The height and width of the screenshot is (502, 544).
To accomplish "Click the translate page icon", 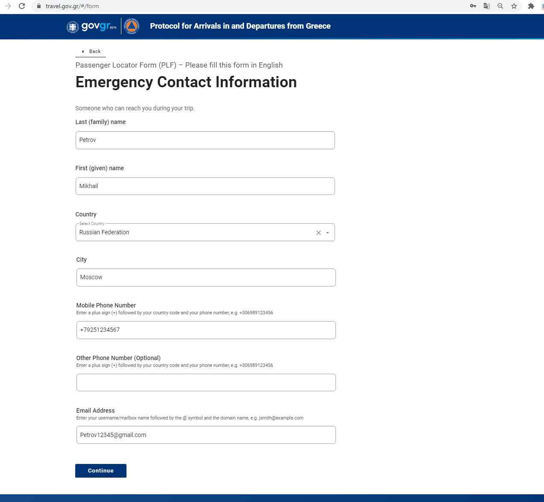I will point(486,6).
